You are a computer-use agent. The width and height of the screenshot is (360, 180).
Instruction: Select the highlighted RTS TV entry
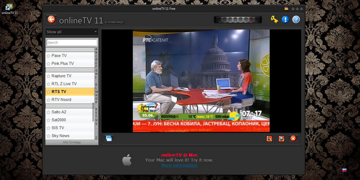70,92
